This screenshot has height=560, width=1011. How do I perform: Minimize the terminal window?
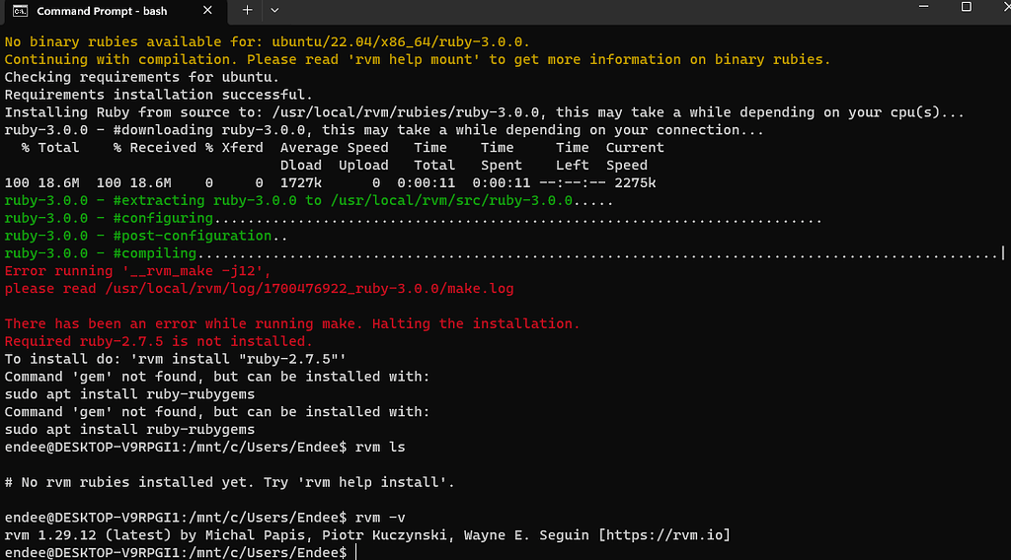tap(923, 7)
